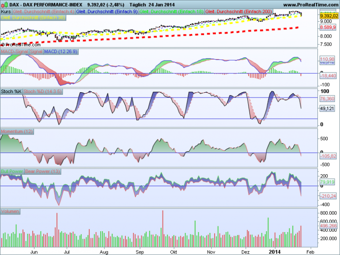
Task: Click the current price tag 9.392,02
Action: [329, 16]
